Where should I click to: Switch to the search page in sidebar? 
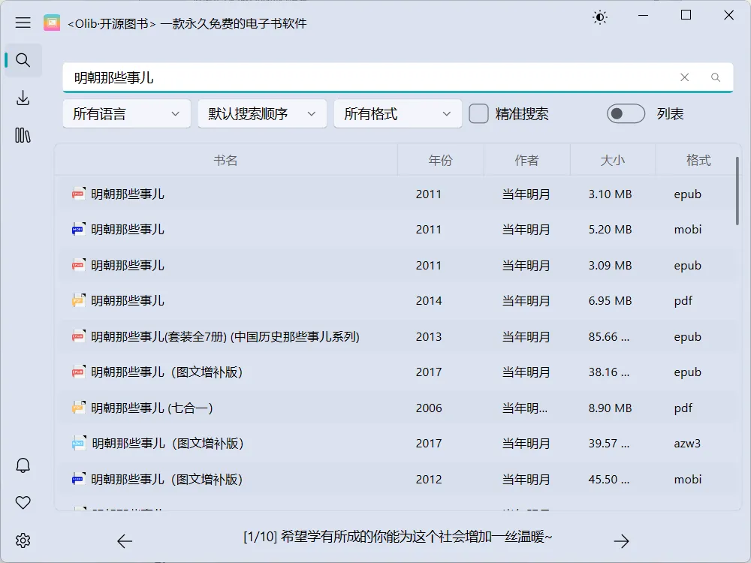(23, 60)
